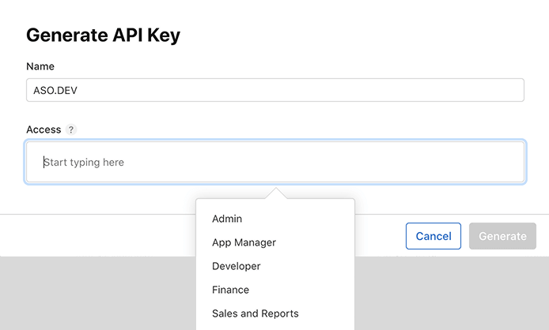Choose Sales and Reports role option

tap(255, 313)
